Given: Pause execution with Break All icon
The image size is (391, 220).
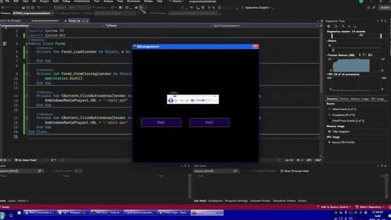Looking at the screenshot, I should click(136, 8).
